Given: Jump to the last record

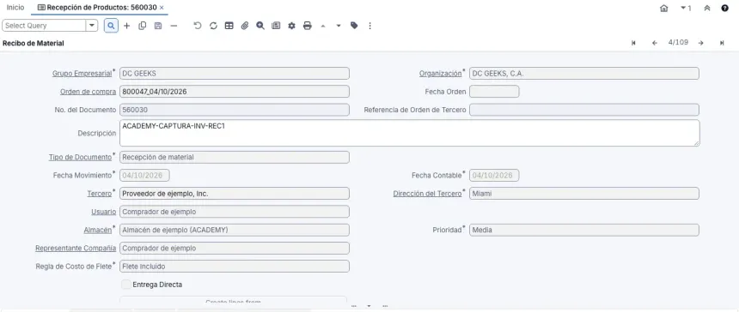Looking at the screenshot, I should (722, 43).
